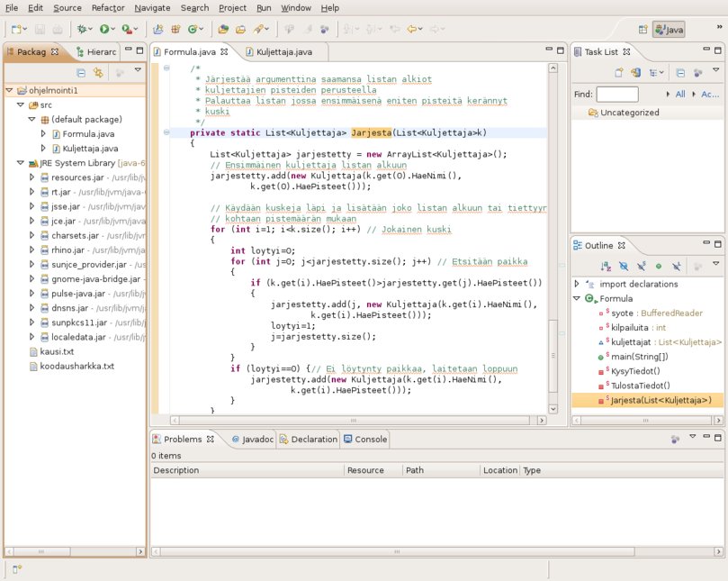Collapse All in Package Explorer toolbar
Screen dimensions: 728x581
coord(81,72)
